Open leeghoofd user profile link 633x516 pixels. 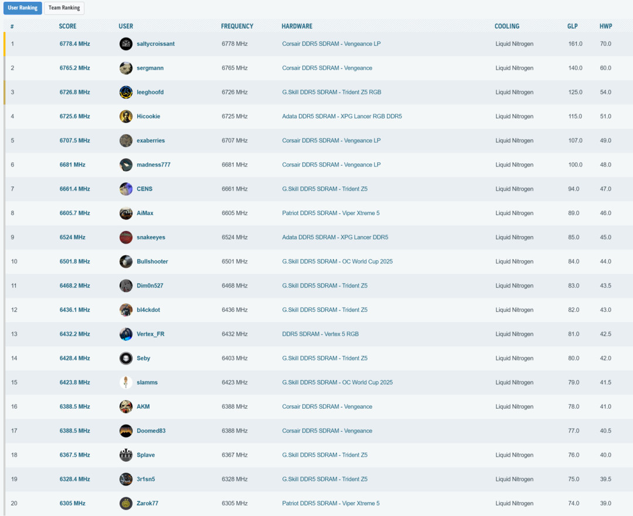click(x=150, y=93)
